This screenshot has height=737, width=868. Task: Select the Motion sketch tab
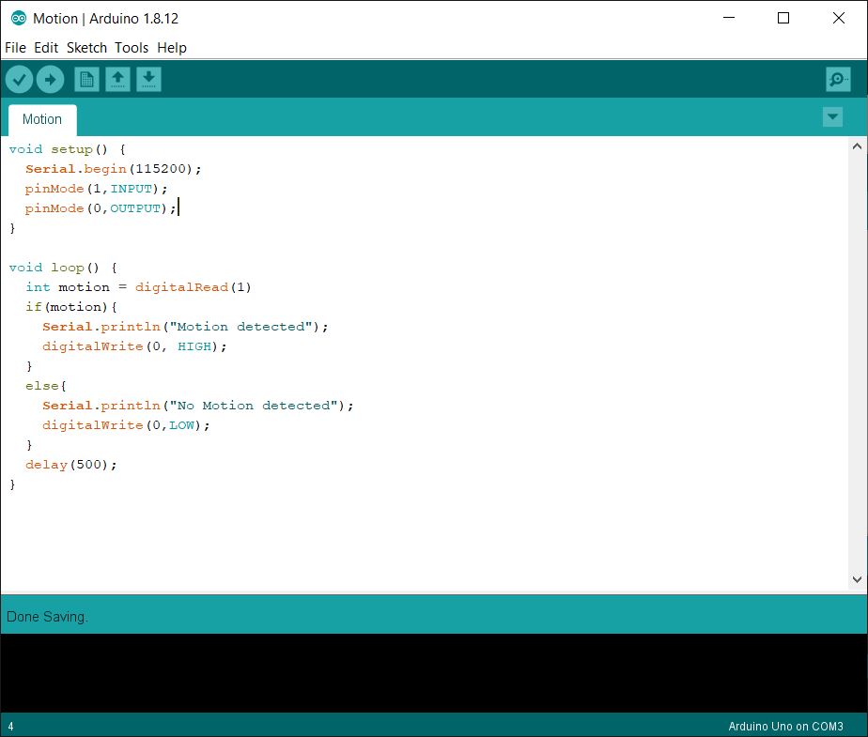coord(42,119)
